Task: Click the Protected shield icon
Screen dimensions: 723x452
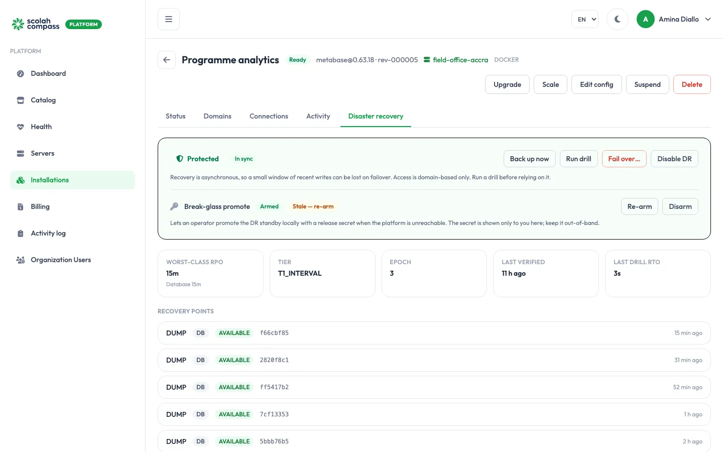Action: 180,159
